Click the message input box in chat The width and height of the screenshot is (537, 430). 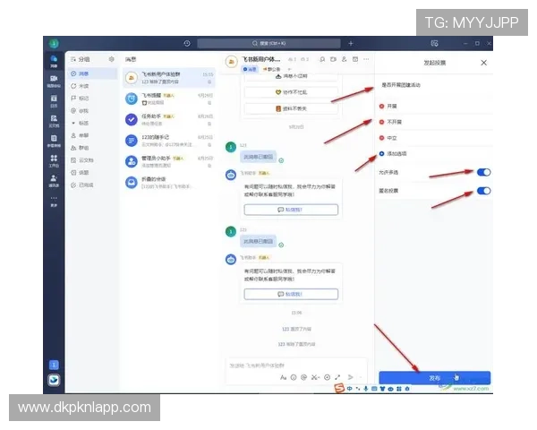coord(296,365)
